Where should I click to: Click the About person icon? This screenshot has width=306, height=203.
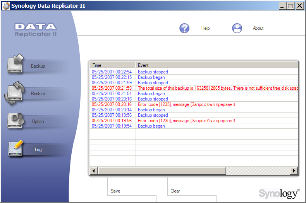point(237,28)
